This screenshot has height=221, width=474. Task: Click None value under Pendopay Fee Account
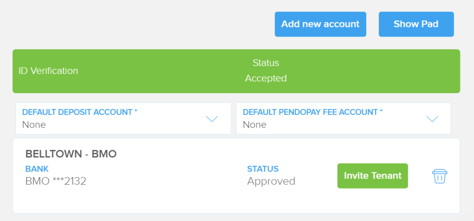pyautogui.click(x=255, y=125)
